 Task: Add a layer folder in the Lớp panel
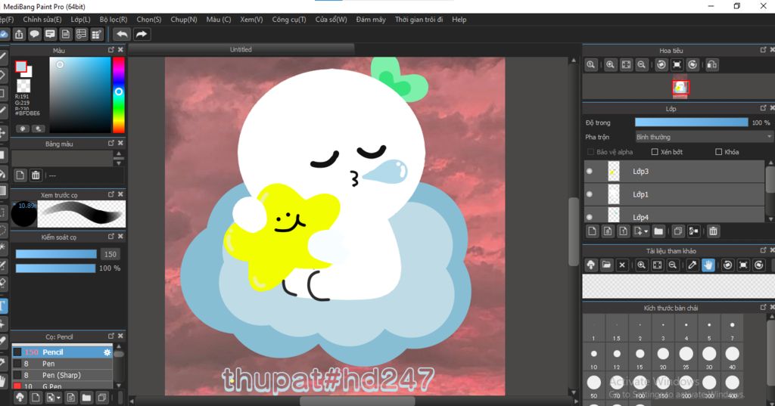click(658, 231)
